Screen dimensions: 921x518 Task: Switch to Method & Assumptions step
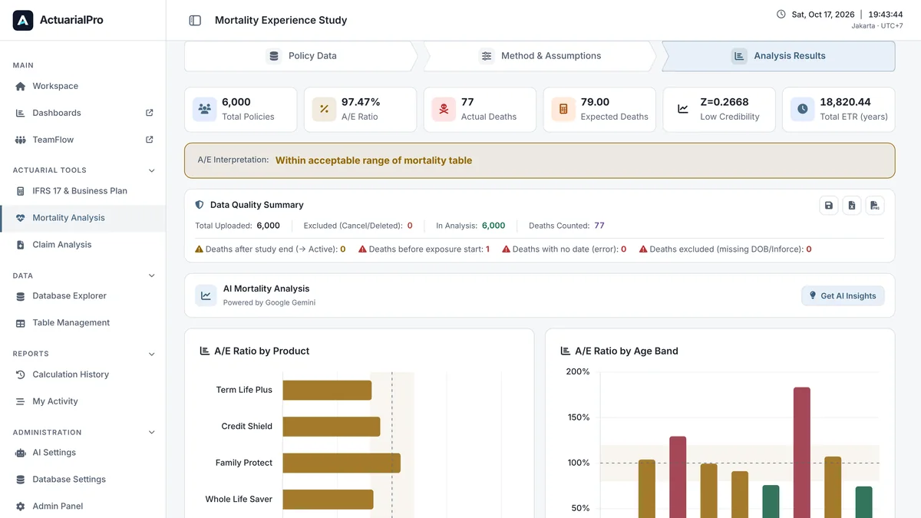coord(540,56)
